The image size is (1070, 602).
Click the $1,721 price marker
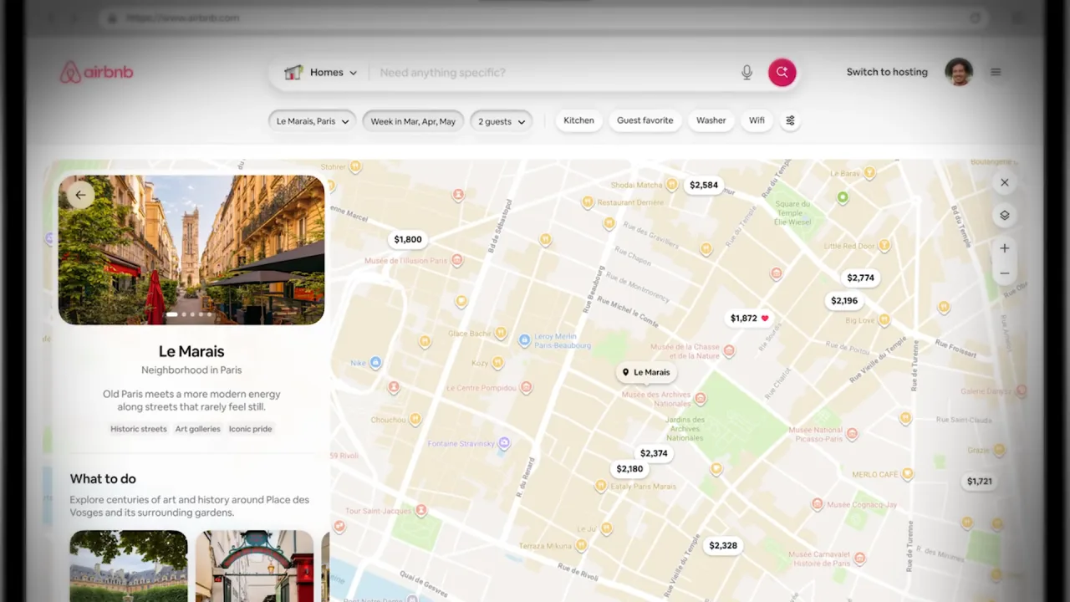pos(979,481)
